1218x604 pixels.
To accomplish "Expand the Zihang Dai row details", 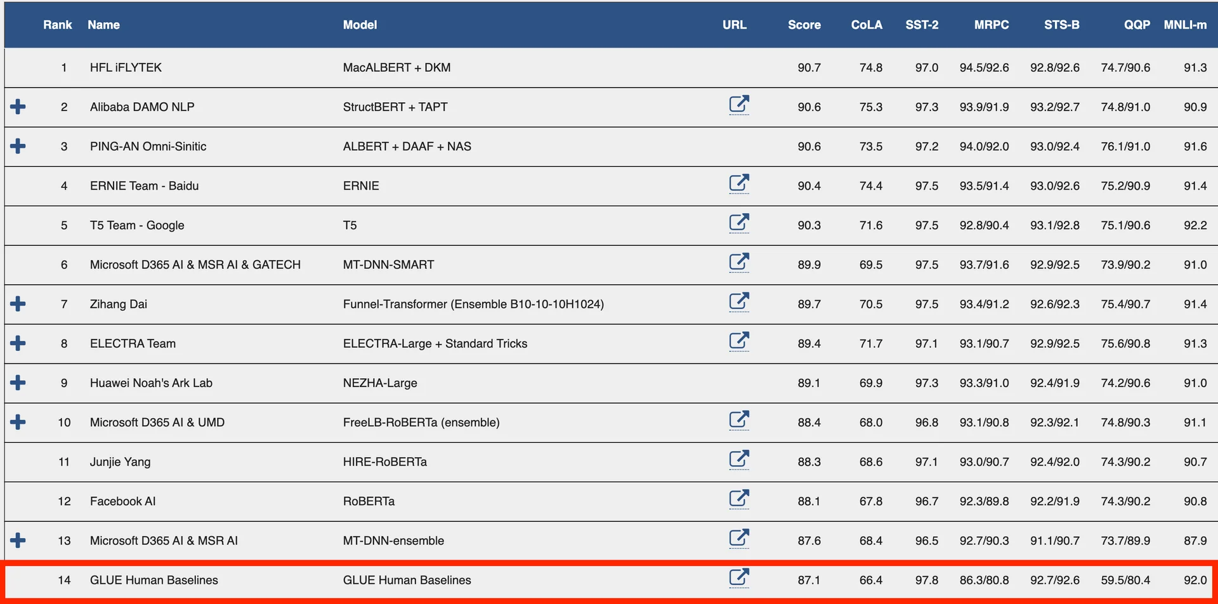I will point(18,304).
